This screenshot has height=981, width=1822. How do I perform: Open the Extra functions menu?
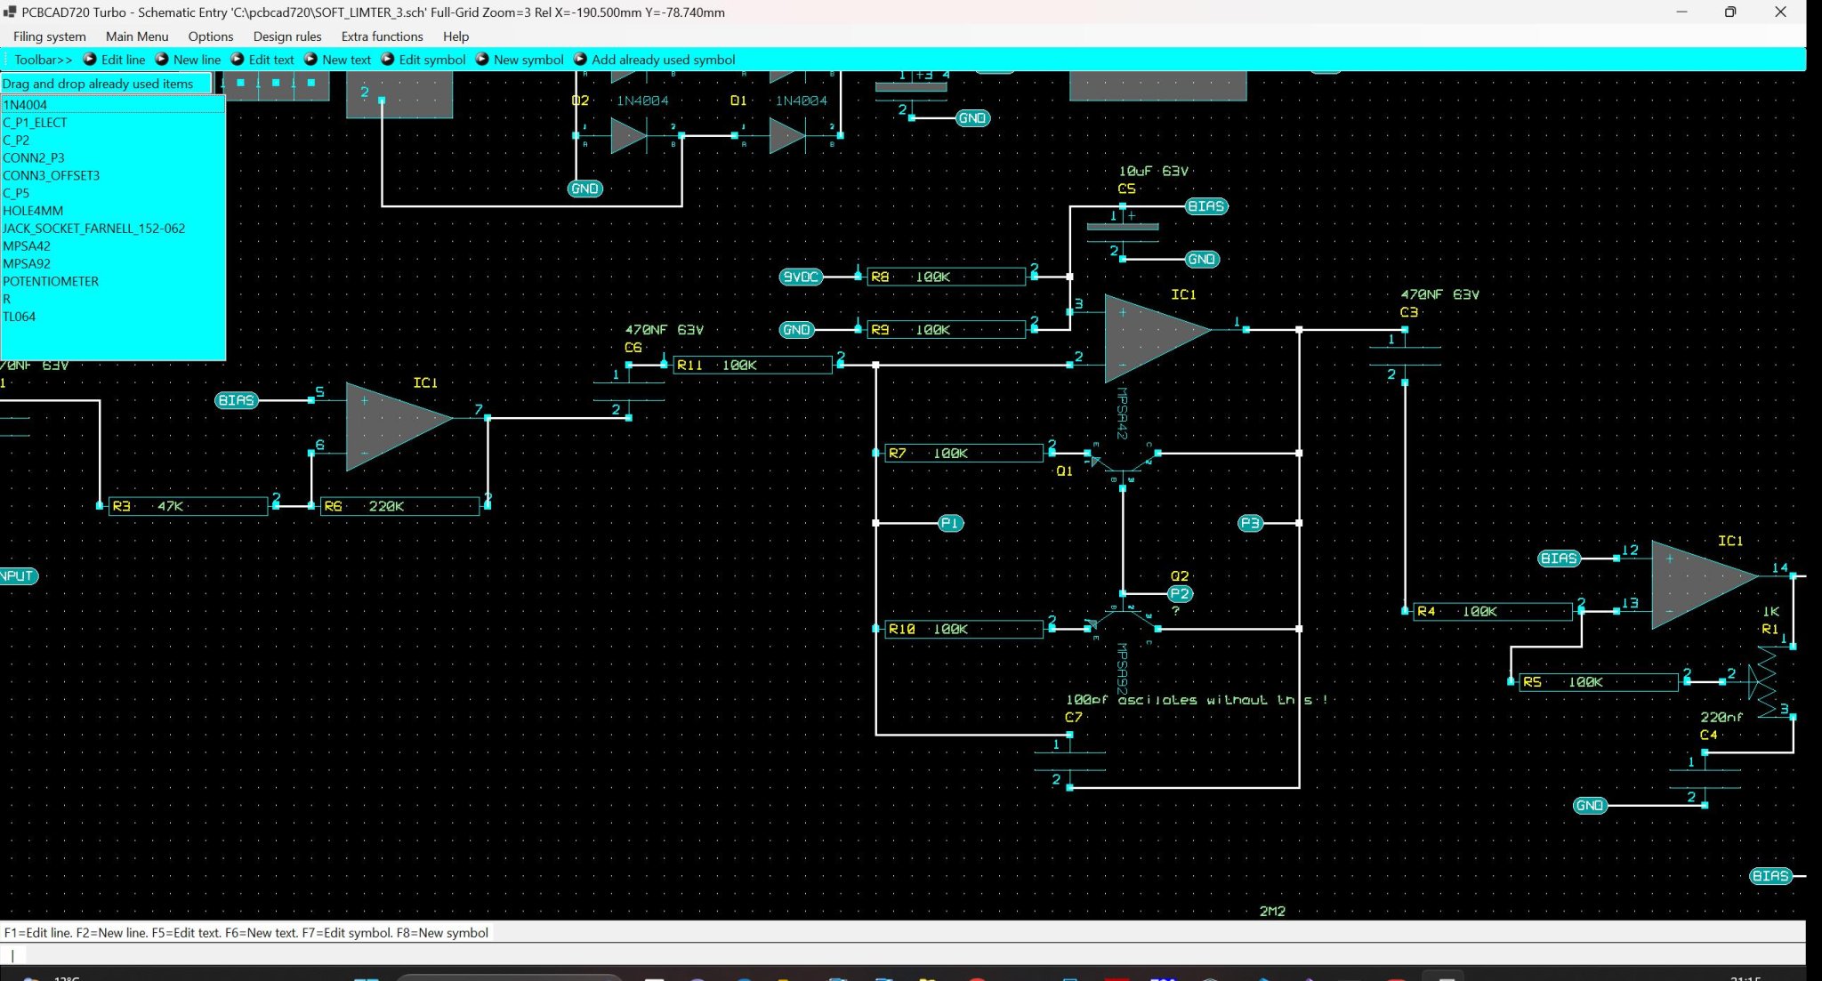pos(382,36)
